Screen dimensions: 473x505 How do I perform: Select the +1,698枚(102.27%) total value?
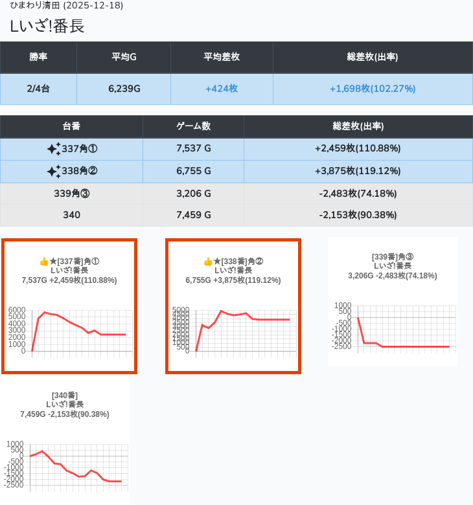click(x=373, y=89)
